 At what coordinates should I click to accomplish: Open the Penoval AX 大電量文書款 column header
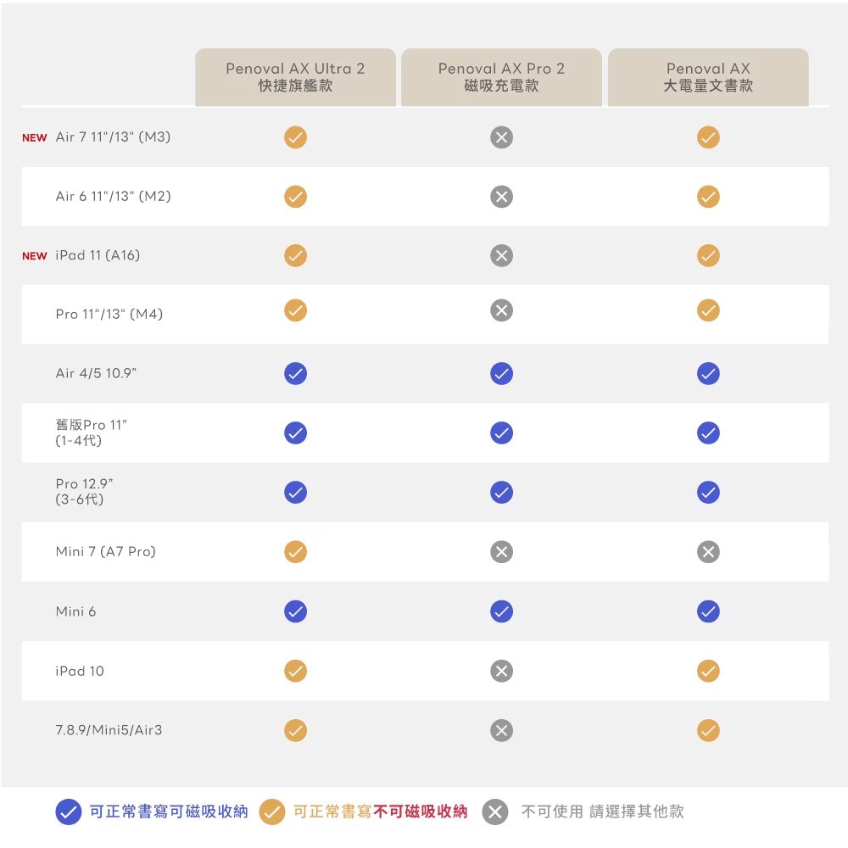tap(708, 77)
